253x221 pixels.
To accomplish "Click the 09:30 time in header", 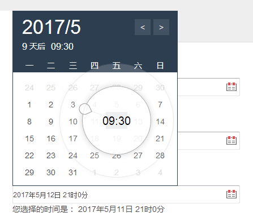I will pyautogui.click(x=62, y=46).
